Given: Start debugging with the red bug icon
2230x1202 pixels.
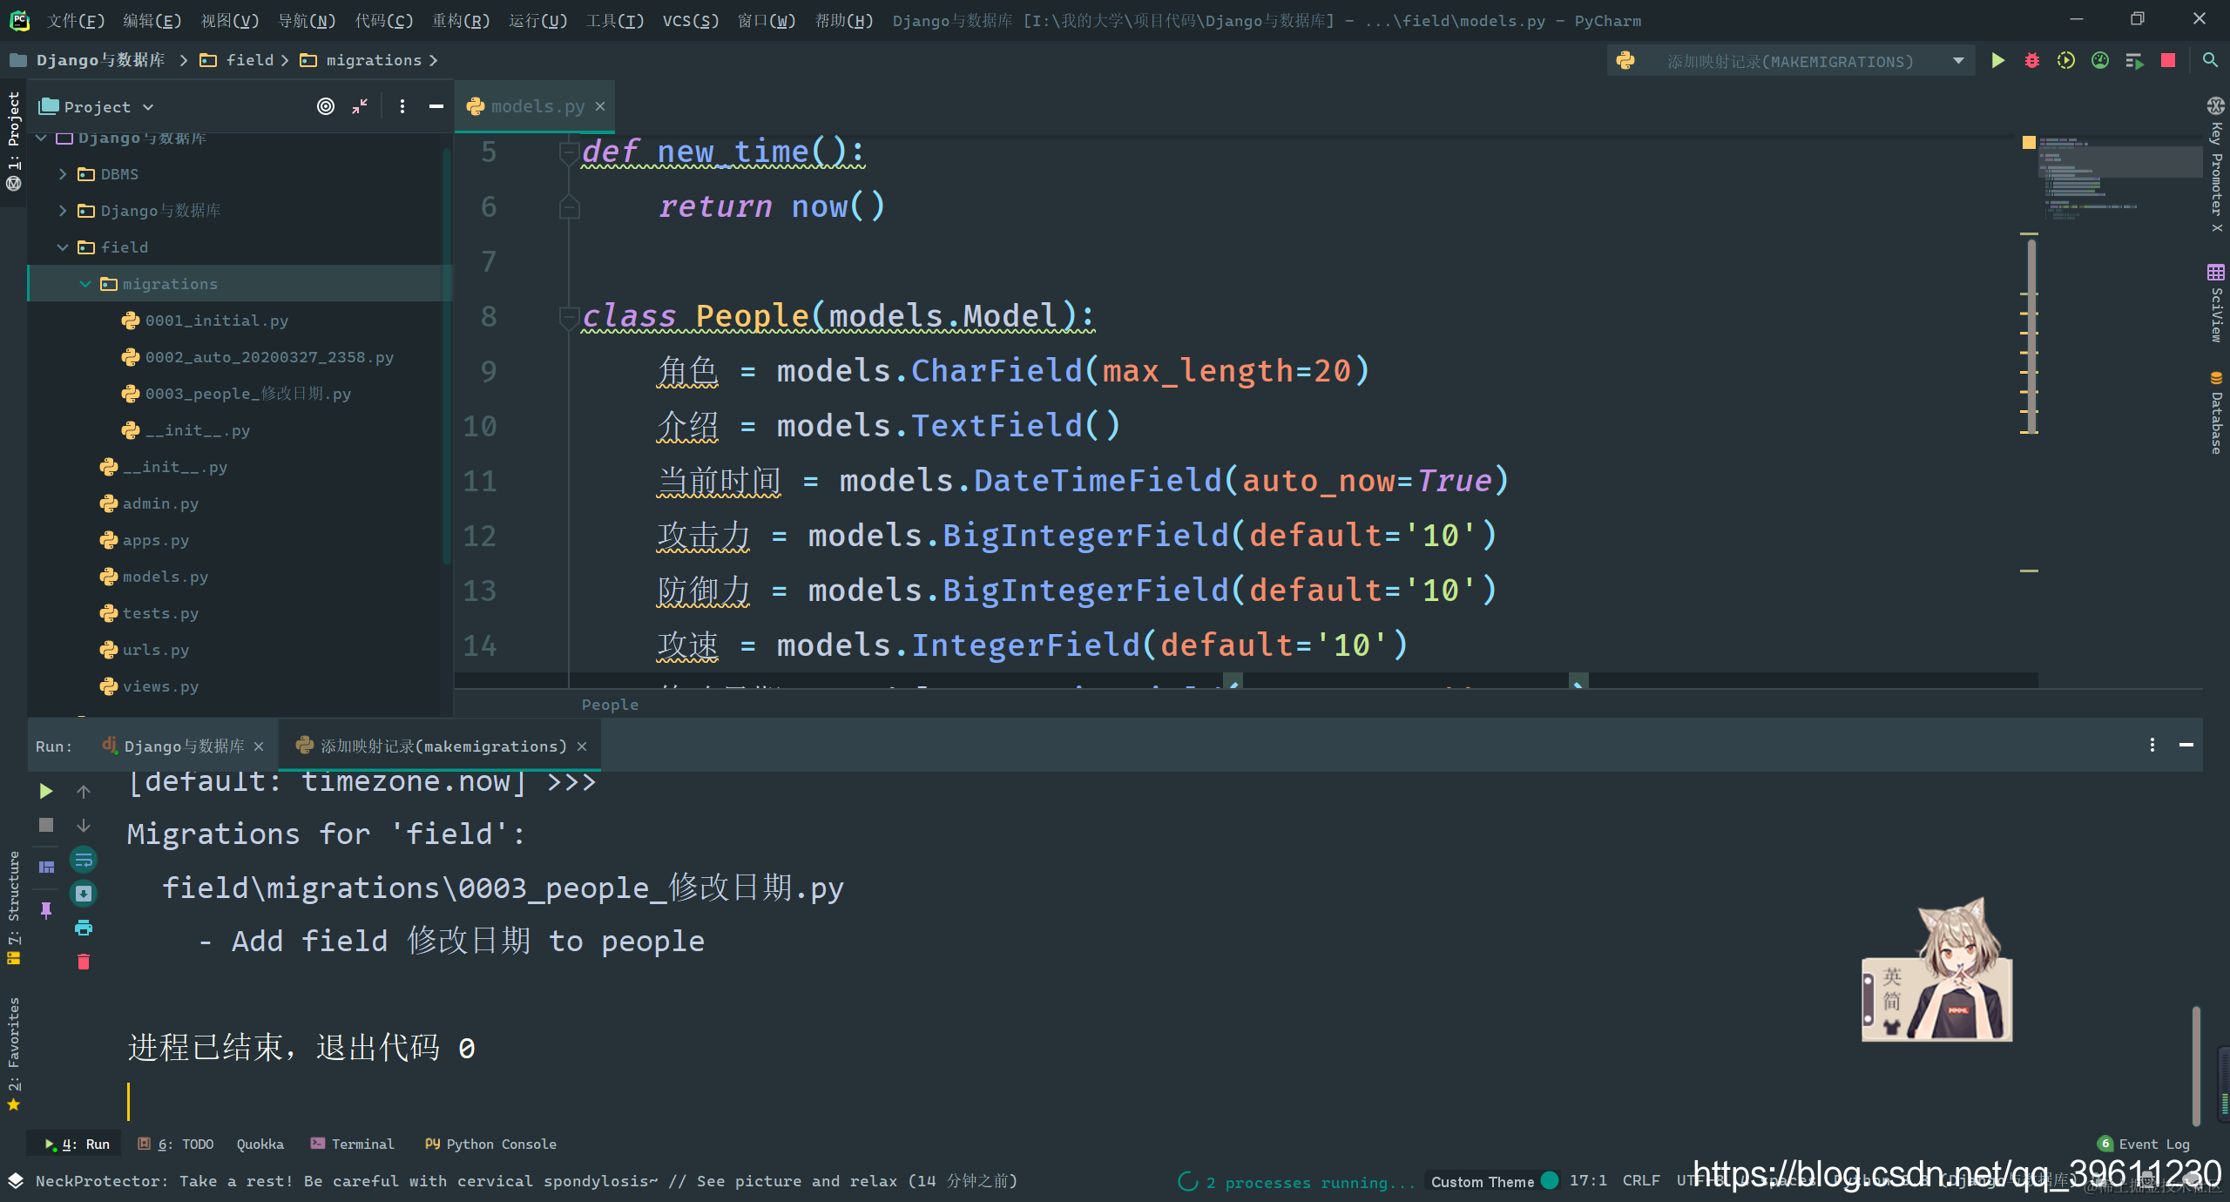Looking at the screenshot, I should click(x=2032, y=60).
